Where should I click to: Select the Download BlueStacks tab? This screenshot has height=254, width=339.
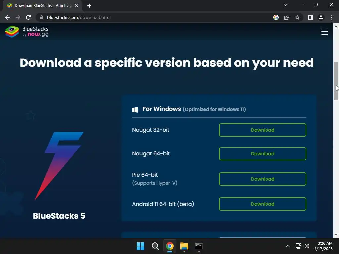pyautogui.click(x=42, y=6)
